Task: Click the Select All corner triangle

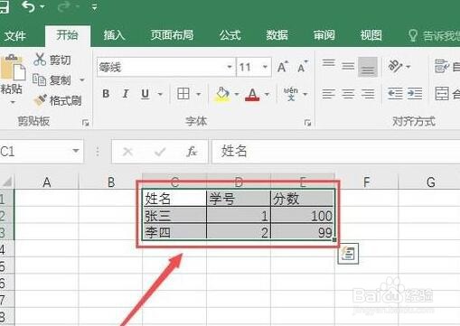Action: (7, 182)
